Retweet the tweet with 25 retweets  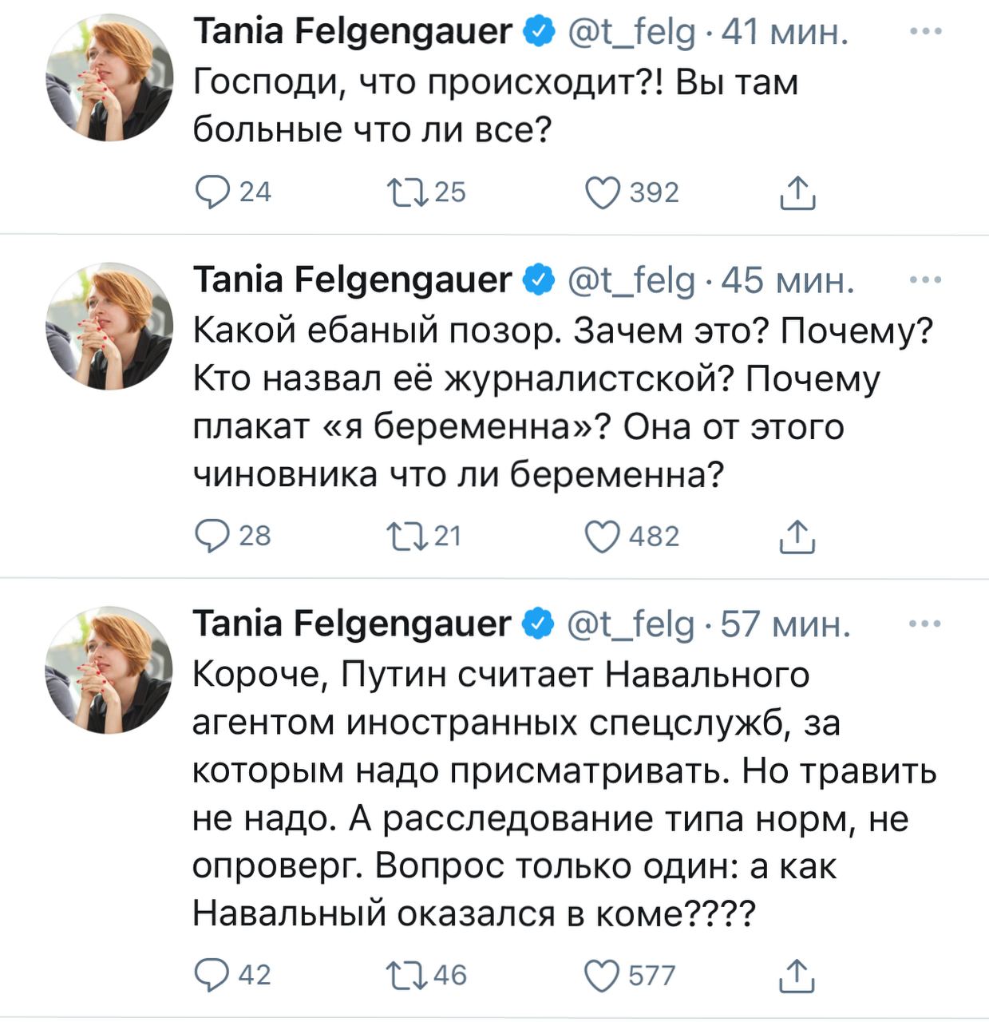(408, 192)
